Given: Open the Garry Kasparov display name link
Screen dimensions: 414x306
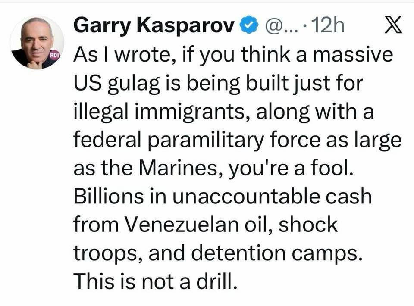Looking at the screenshot, I should (154, 26).
